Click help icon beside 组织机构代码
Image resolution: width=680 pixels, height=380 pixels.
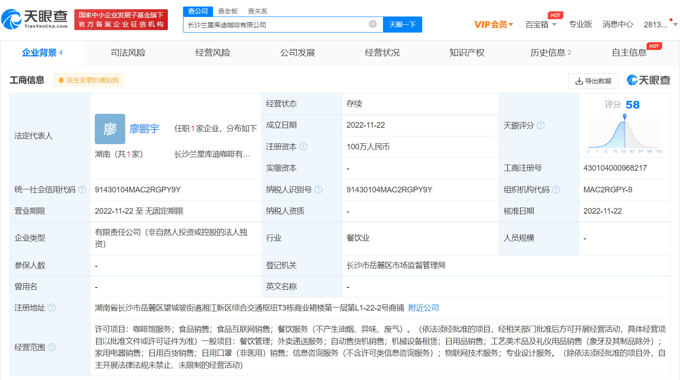tap(556, 190)
